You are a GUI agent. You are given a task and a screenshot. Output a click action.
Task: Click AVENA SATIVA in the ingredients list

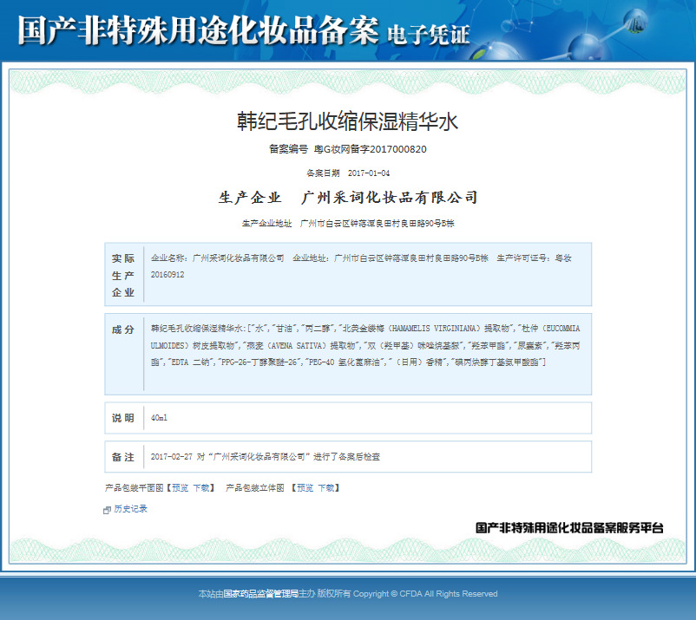pos(297,345)
